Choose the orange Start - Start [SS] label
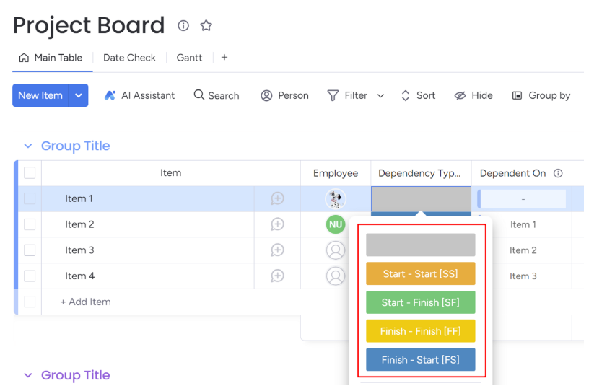Image resolution: width=607 pixels, height=391 pixels. 420,273
